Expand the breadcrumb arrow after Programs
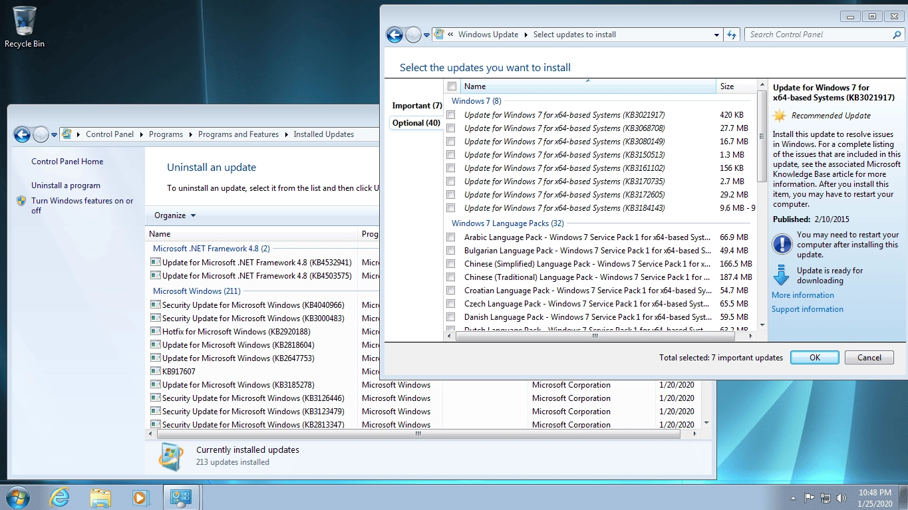 [x=190, y=134]
